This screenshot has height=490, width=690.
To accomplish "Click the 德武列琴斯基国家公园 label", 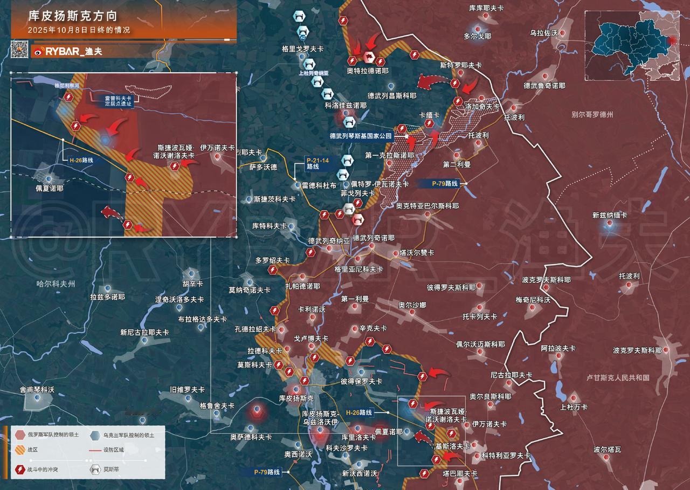I will (x=361, y=136).
